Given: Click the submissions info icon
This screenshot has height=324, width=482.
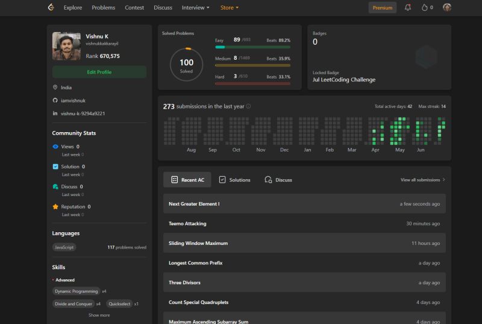Looking at the screenshot, I should coord(248,106).
